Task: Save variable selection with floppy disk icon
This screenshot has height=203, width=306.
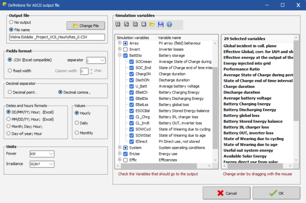Action: [x=161, y=24]
